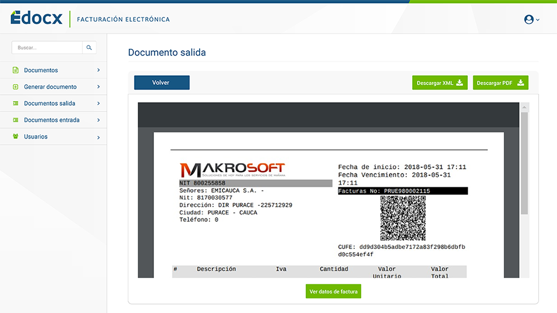This screenshot has height=313, width=557.
Task: Click the CUFE hash text
Action: coord(401,251)
